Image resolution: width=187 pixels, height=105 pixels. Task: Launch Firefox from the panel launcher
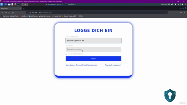(15, 4)
